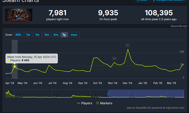Click the 7,981 players right now figure

[58, 13]
